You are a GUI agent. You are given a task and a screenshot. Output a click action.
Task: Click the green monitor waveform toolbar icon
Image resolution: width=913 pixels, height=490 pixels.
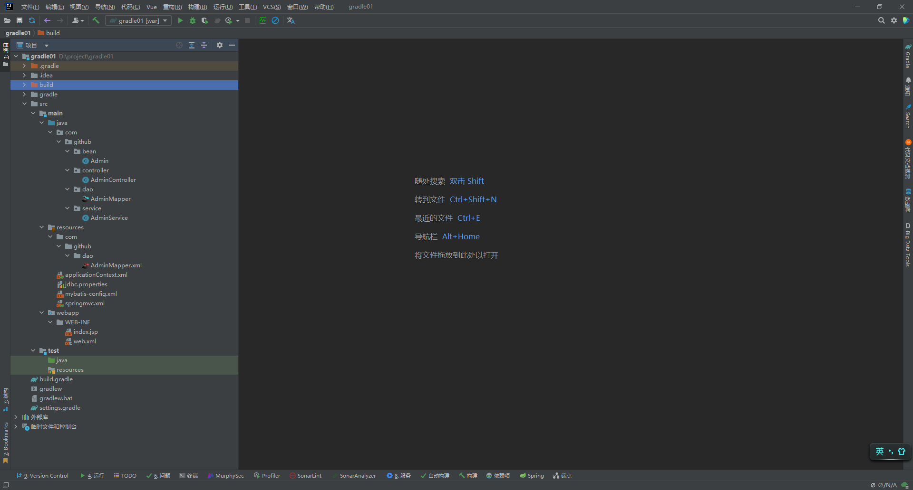(x=263, y=20)
